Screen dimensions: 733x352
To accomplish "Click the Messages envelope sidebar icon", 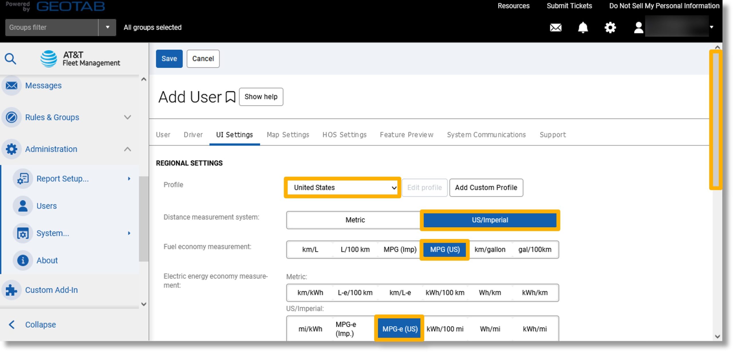I will 11,85.
